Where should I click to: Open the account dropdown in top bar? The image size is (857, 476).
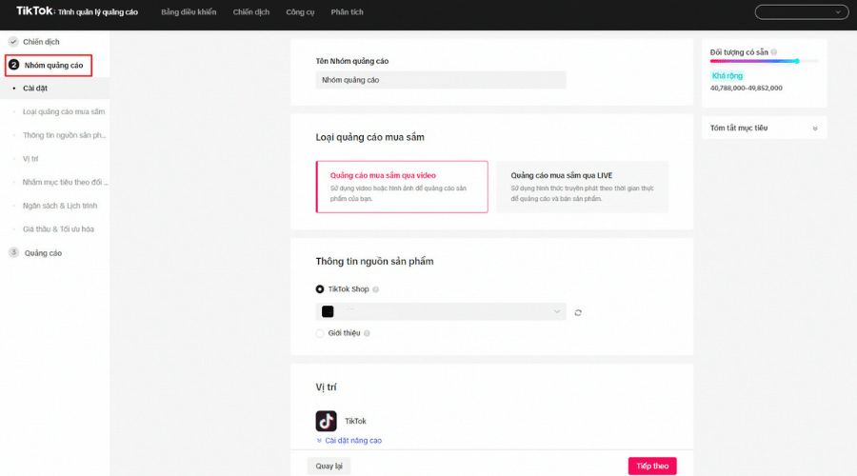click(801, 12)
